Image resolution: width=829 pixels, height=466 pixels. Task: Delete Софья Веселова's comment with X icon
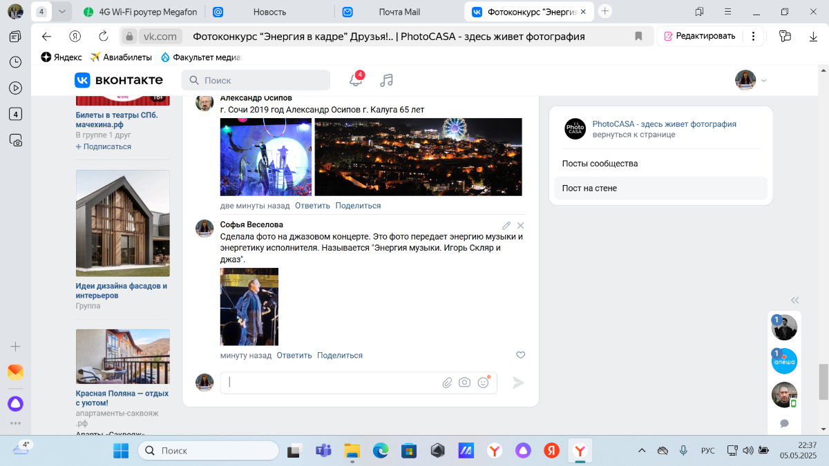(x=521, y=226)
